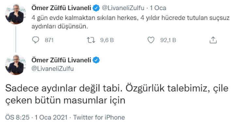View the 9,6 B retweets count

[x=107, y=40]
